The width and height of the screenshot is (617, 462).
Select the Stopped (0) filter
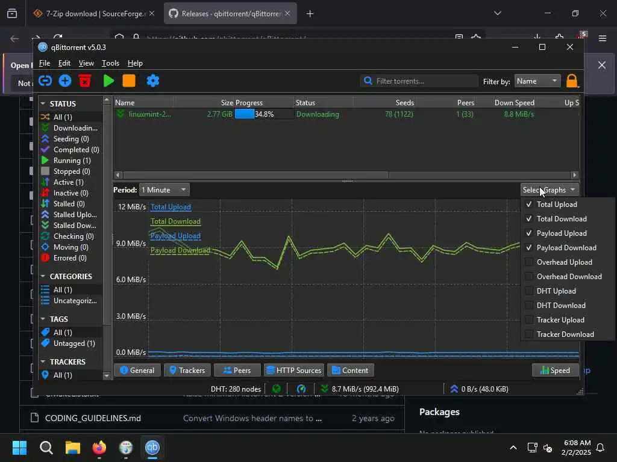click(70, 171)
